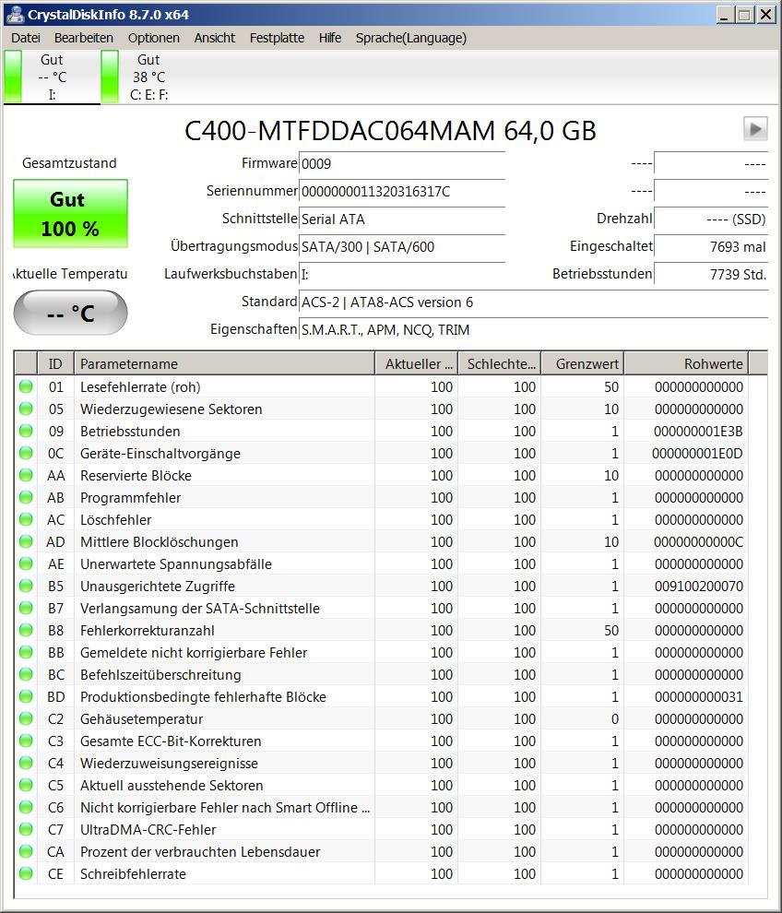Click raw value 009100200070
782x913 pixels.
(699, 586)
